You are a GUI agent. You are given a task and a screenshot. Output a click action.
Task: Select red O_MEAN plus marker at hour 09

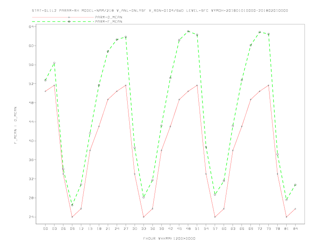click(72, 217)
